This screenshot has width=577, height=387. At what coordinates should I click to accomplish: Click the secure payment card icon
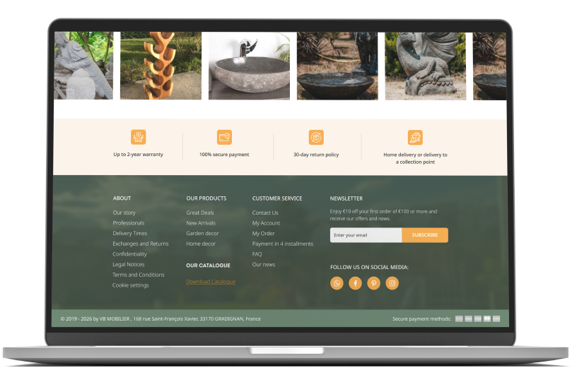[224, 137]
